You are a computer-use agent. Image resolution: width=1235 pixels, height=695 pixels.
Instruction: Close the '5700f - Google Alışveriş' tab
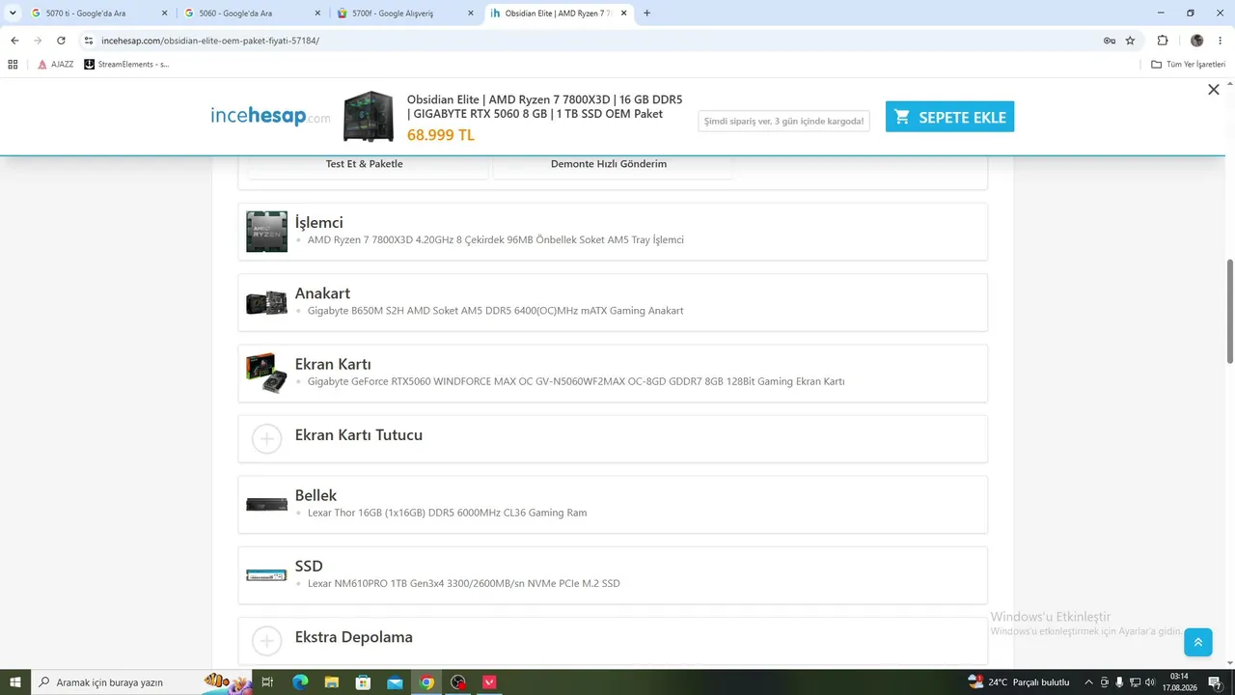coord(471,14)
